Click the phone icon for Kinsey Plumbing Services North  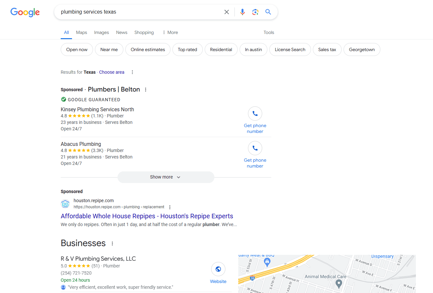pyautogui.click(x=255, y=114)
